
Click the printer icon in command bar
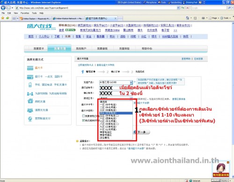pyautogui.click(x=203, y=18)
